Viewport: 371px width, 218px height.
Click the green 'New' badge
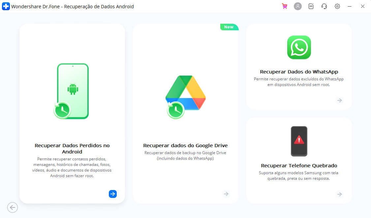(x=229, y=27)
